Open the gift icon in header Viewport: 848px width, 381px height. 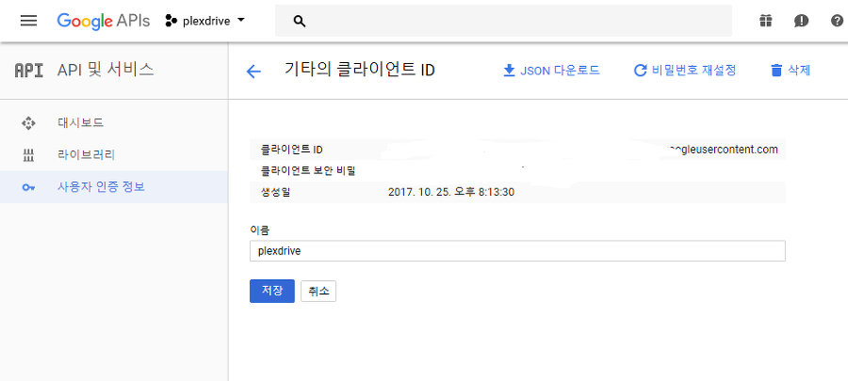tap(765, 21)
